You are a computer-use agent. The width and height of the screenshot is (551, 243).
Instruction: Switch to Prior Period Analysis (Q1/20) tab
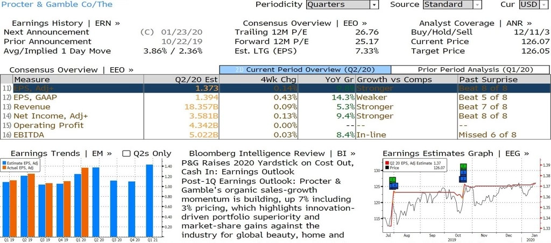click(x=470, y=69)
